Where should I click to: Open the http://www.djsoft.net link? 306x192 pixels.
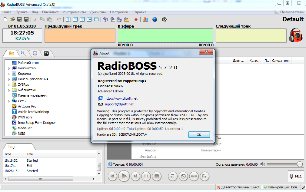coord(121,98)
